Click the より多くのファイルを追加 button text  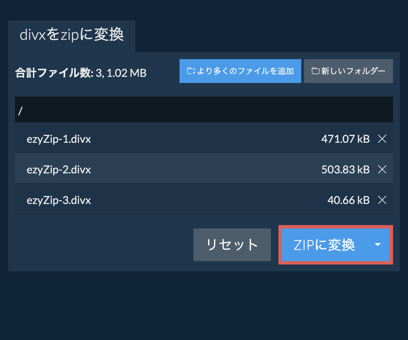point(245,71)
